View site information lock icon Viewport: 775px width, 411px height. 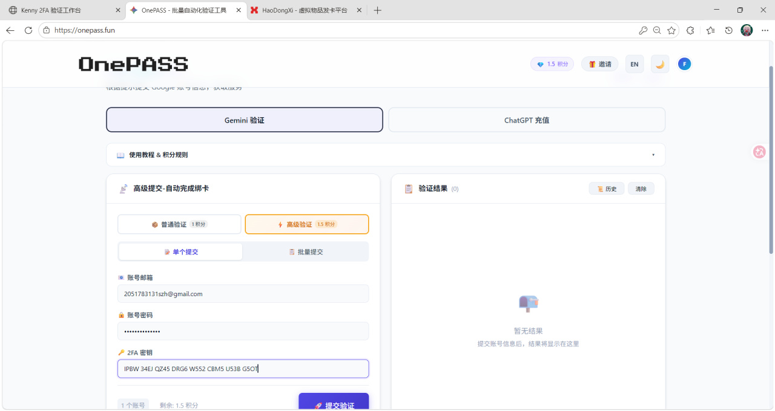(x=47, y=30)
